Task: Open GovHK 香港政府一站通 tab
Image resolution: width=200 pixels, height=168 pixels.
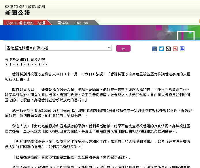Action: click(x=26, y=23)
